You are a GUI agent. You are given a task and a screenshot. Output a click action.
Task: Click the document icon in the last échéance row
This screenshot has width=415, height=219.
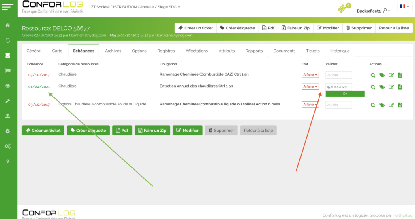point(400,105)
